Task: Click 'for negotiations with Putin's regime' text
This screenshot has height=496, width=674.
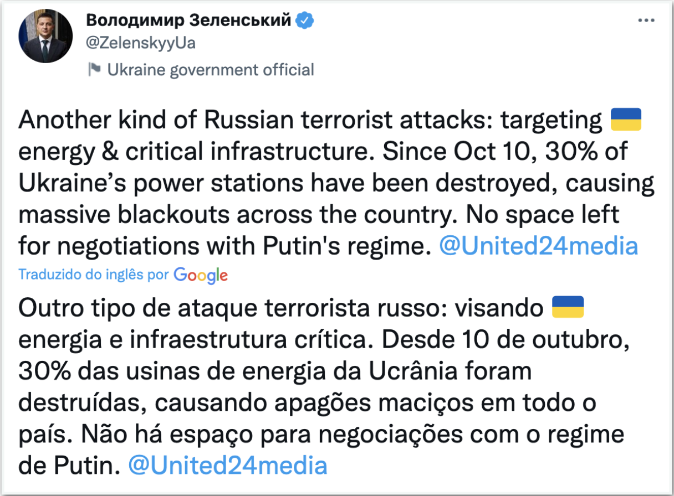Action: tap(224, 246)
